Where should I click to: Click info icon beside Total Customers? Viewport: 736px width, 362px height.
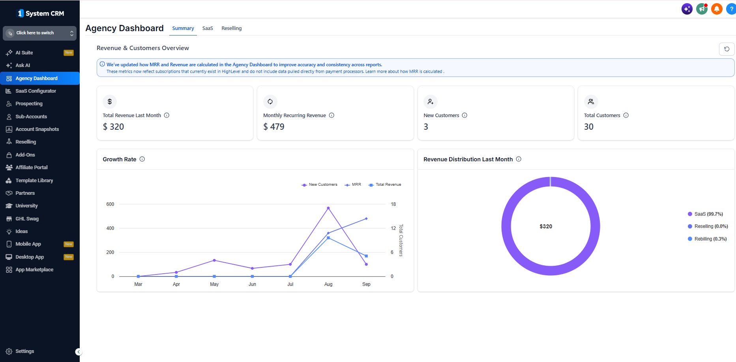click(626, 115)
